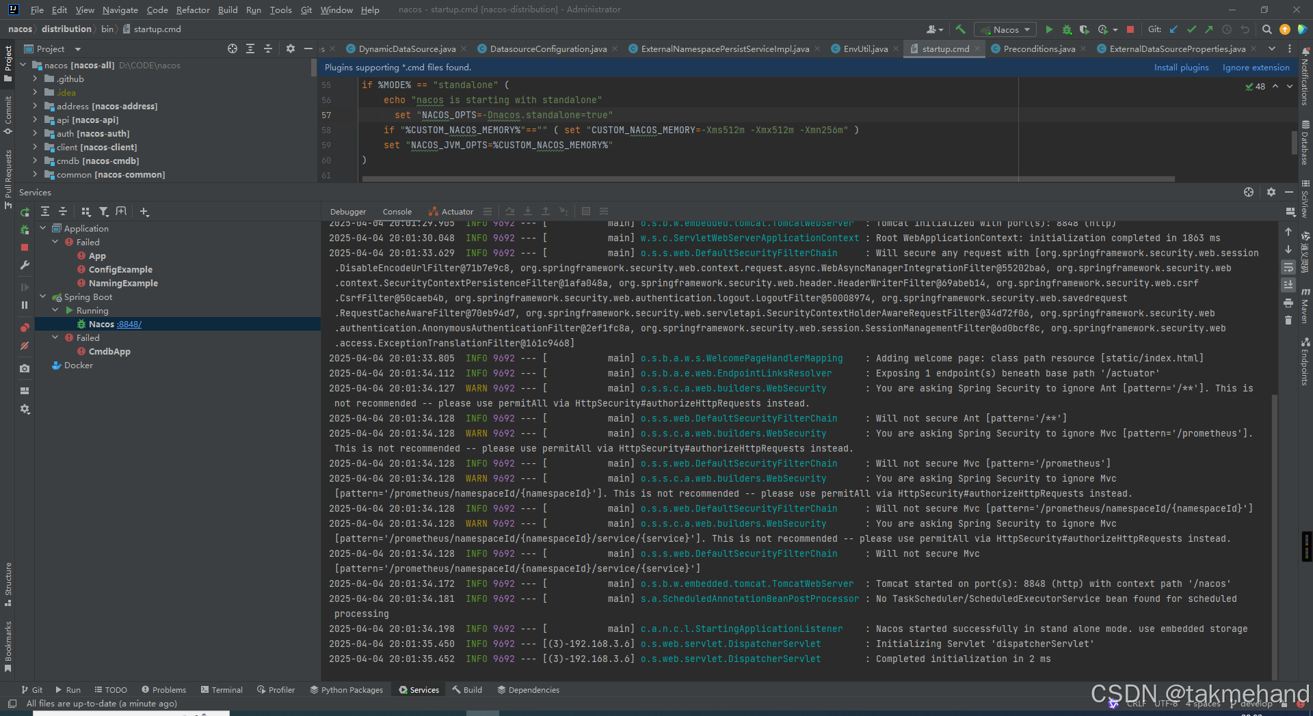Open IDE update orange arrow icon

tap(1285, 29)
